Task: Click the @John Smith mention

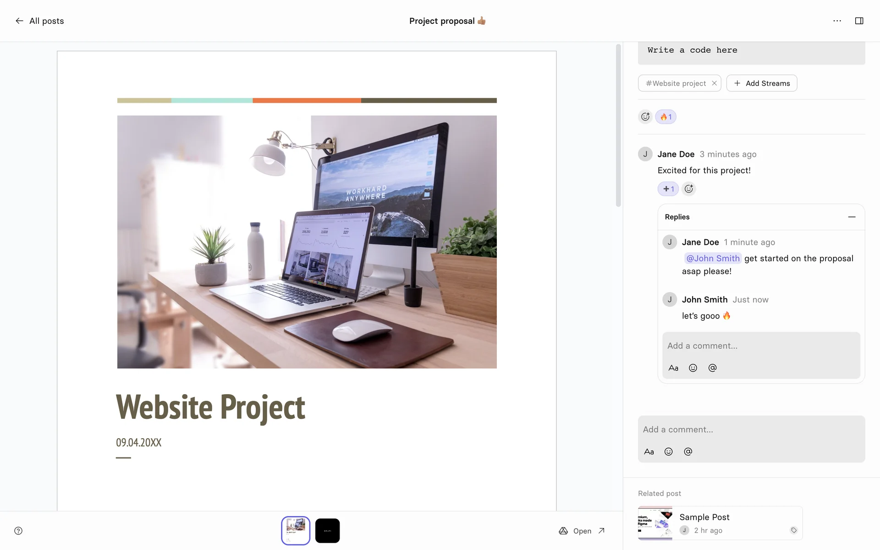Action: pyautogui.click(x=713, y=258)
